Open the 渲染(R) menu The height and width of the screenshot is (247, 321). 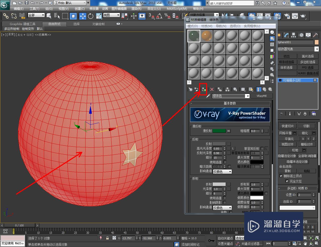[x=136, y=9]
